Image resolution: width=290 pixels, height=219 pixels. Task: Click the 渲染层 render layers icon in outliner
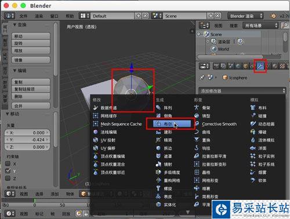pos(213,41)
